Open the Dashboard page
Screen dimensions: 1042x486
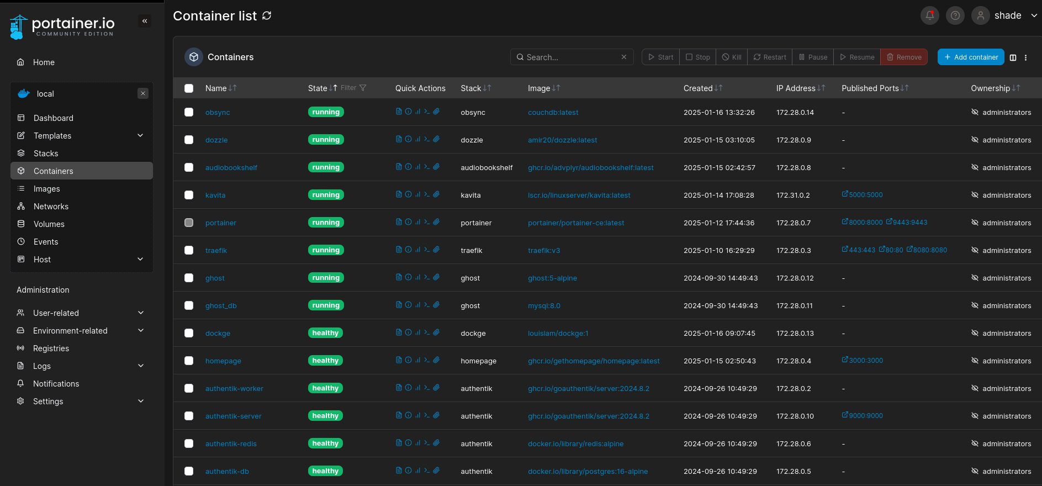point(82,118)
